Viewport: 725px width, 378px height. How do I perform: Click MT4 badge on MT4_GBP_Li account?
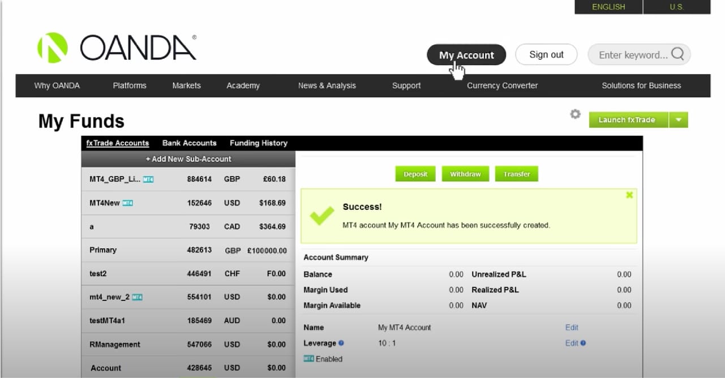[148, 179]
